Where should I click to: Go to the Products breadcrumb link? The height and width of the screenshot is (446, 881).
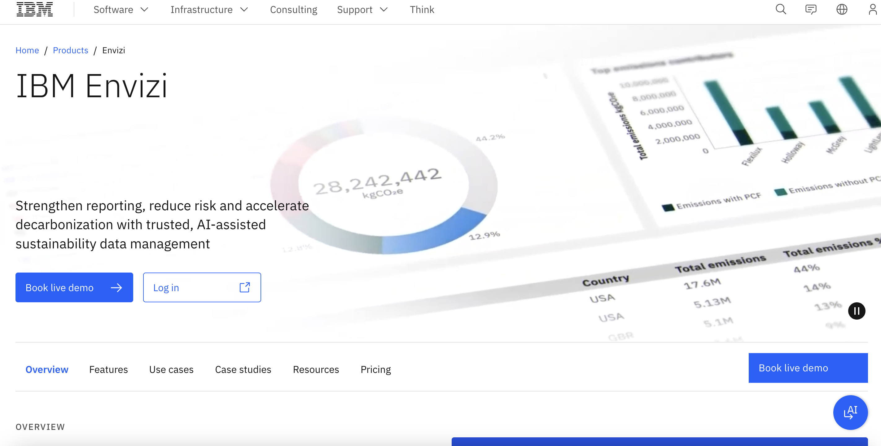(x=70, y=50)
